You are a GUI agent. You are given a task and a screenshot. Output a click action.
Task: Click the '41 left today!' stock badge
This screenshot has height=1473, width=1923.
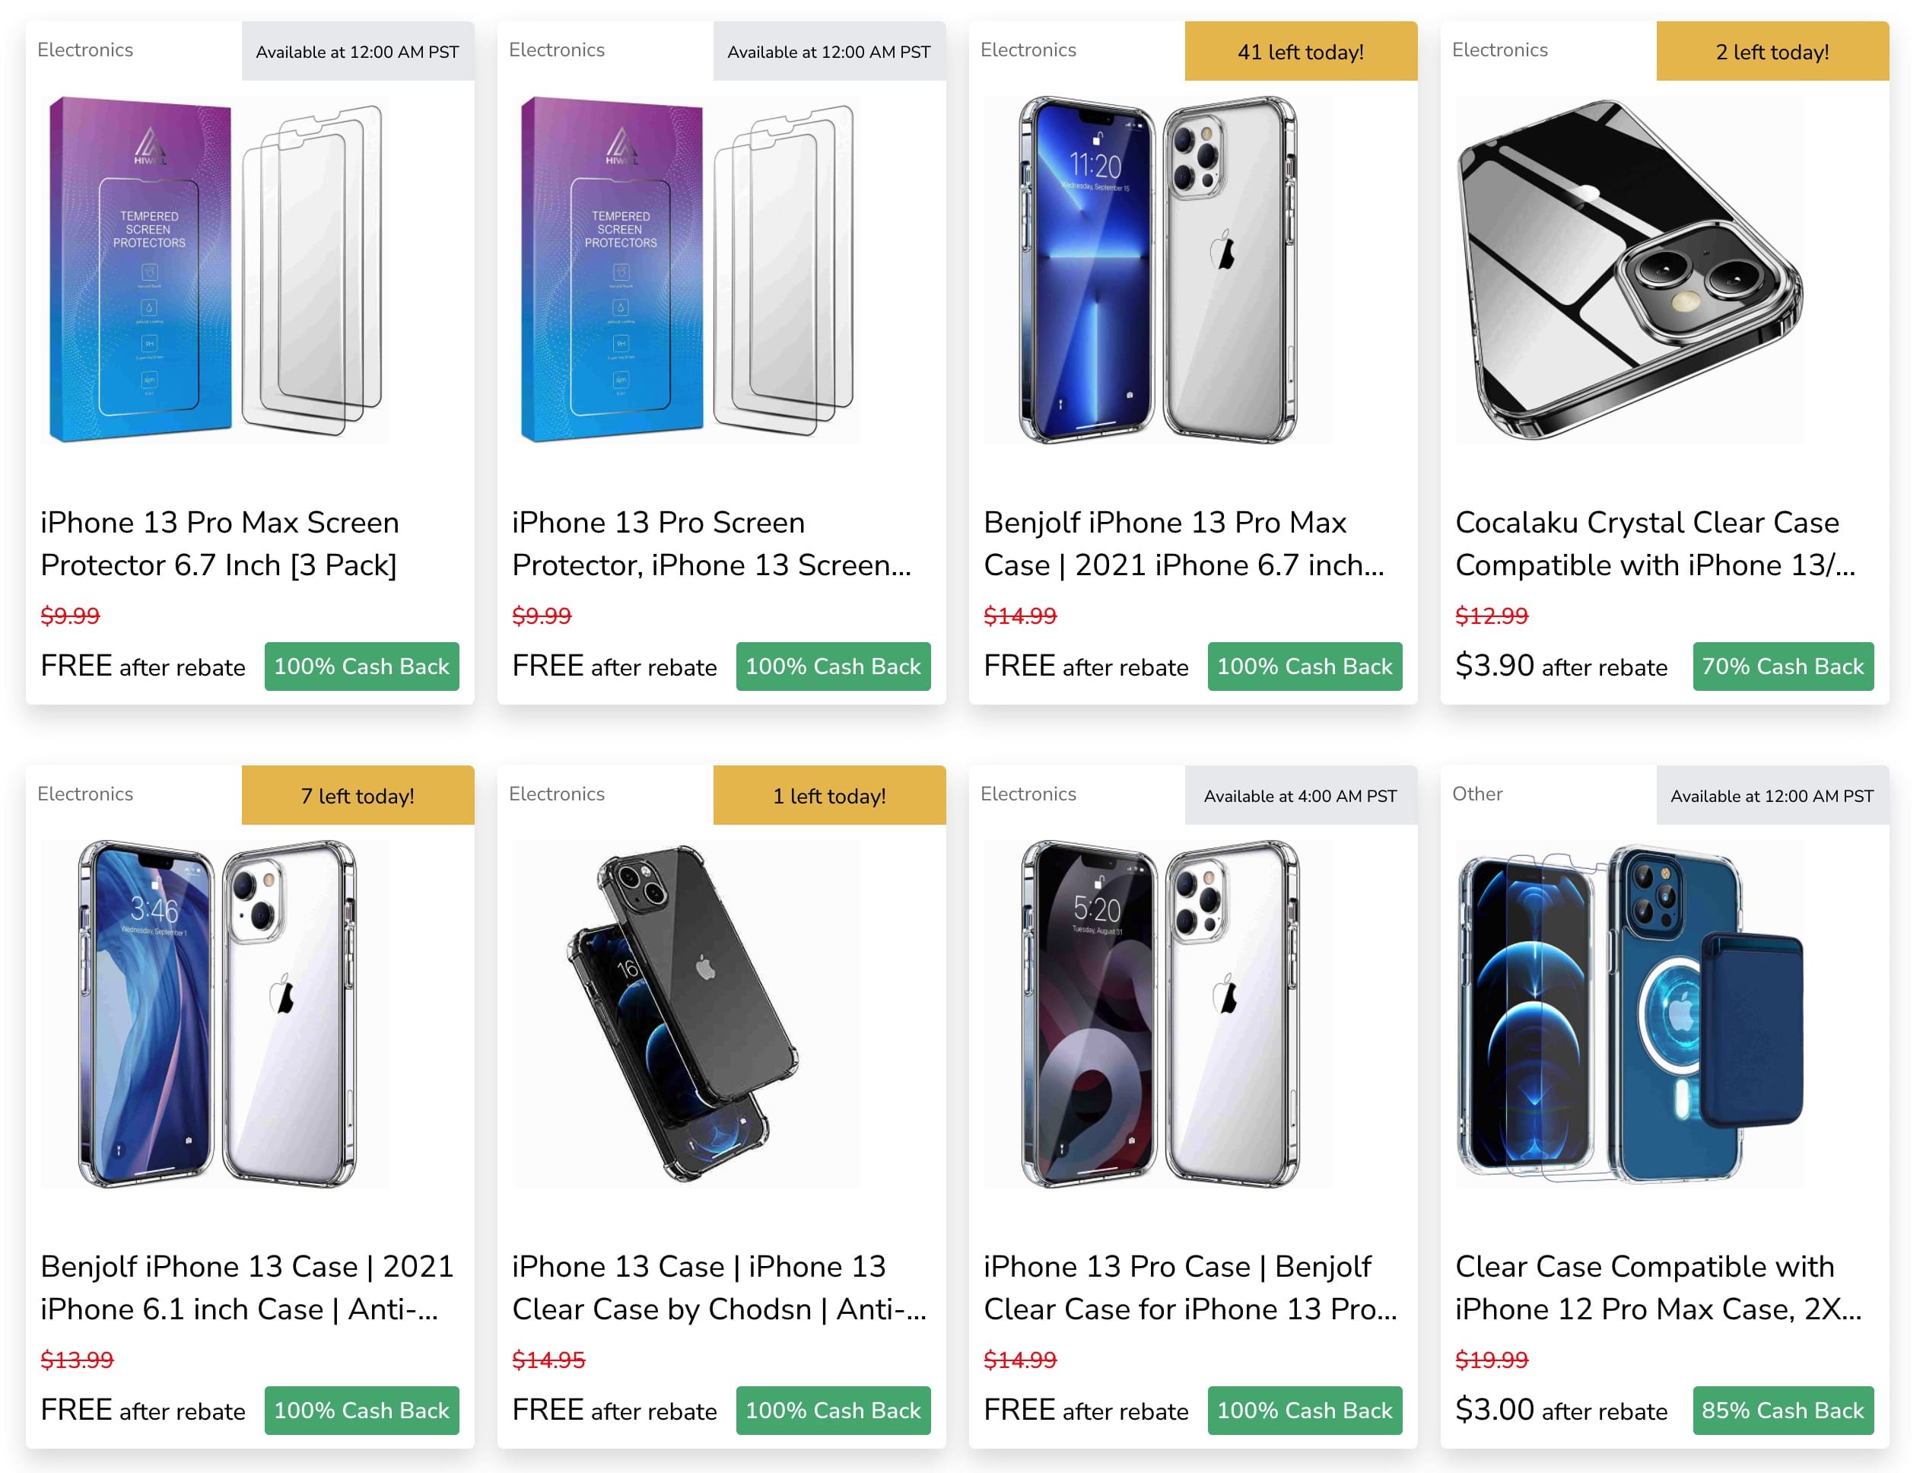pos(1301,52)
